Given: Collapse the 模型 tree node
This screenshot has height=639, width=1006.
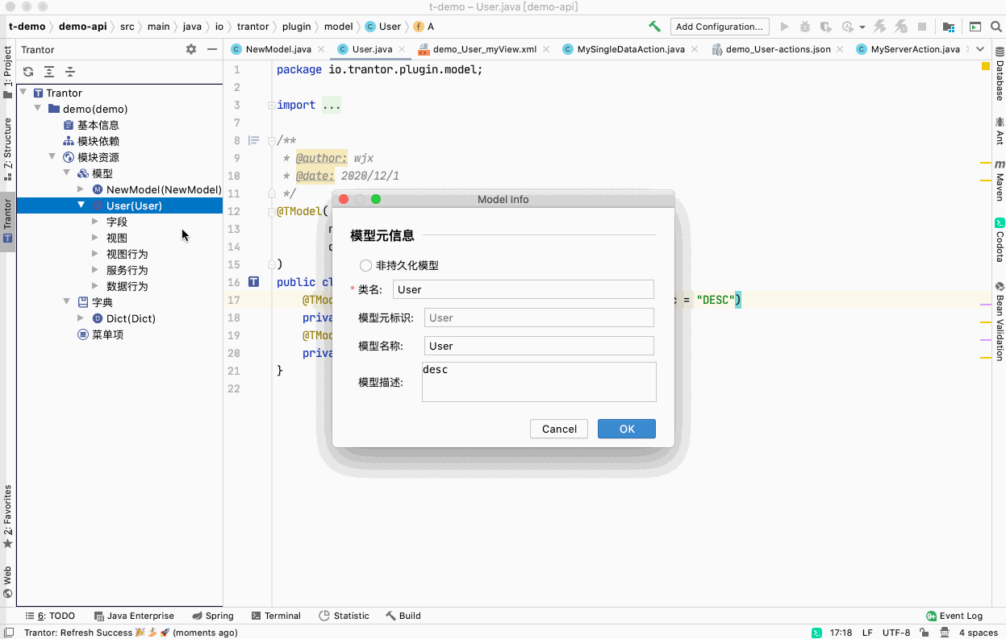Looking at the screenshot, I should pos(66,173).
